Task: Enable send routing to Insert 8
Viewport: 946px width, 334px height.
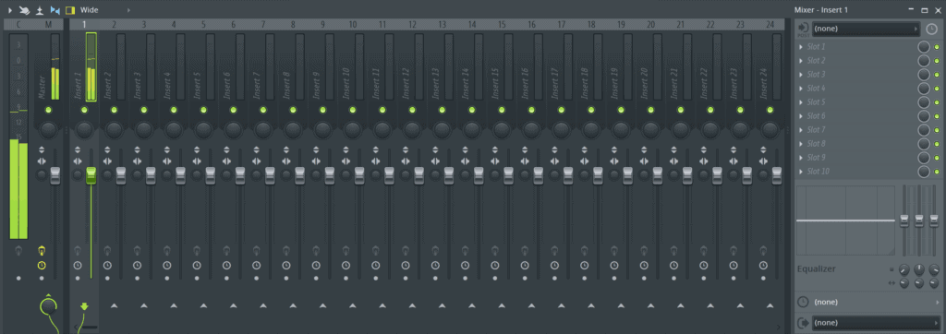Action: click(293, 306)
